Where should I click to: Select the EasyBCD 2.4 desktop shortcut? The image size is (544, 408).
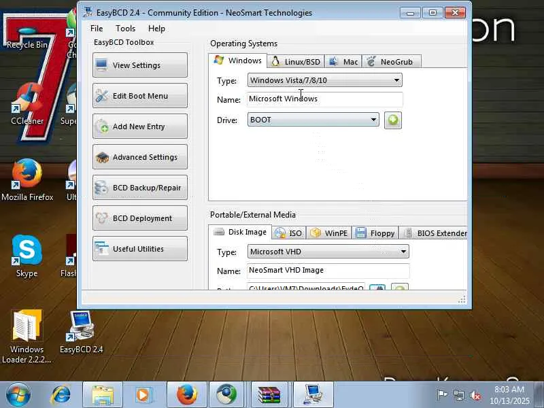click(x=81, y=333)
